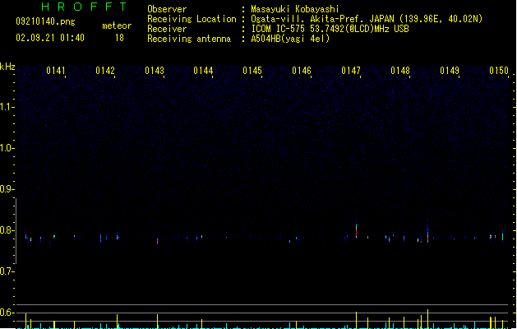
Task: Click the 0.6 kHz axis label
Action: pos(7,313)
